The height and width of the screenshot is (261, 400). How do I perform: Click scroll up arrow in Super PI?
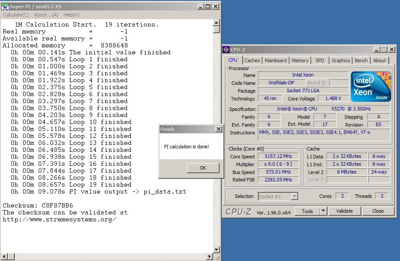click(x=217, y=23)
